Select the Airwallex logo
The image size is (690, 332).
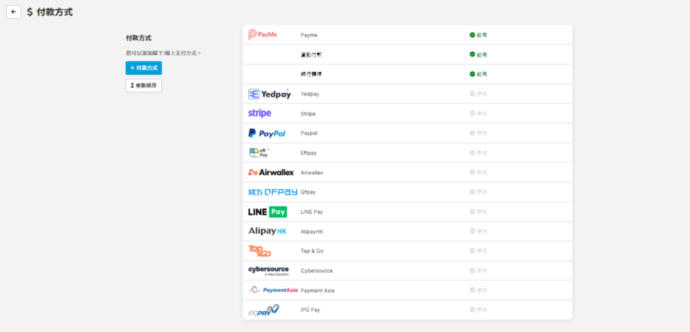pyautogui.click(x=271, y=172)
